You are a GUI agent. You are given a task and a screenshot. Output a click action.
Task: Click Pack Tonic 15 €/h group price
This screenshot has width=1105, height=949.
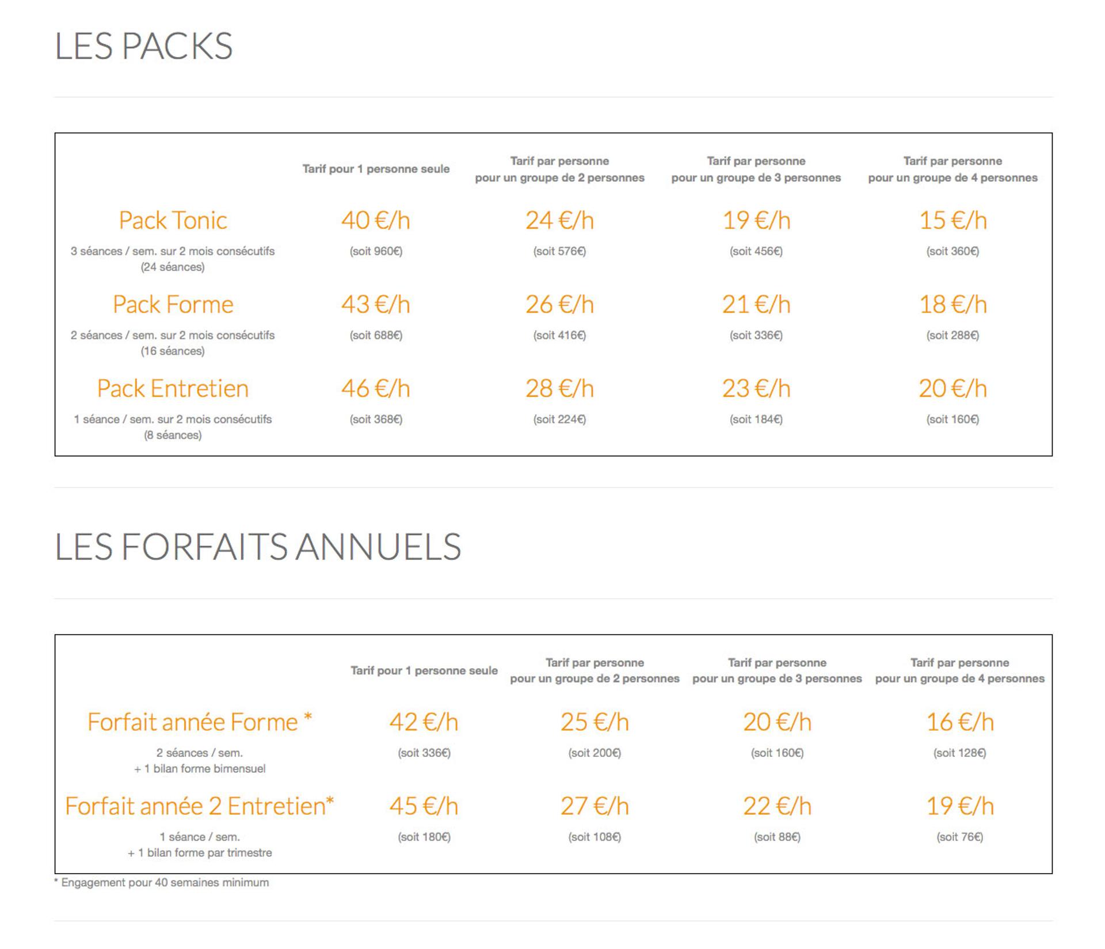click(952, 220)
